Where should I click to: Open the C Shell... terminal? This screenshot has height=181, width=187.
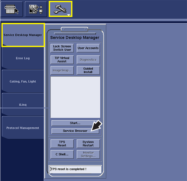[62, 154]
